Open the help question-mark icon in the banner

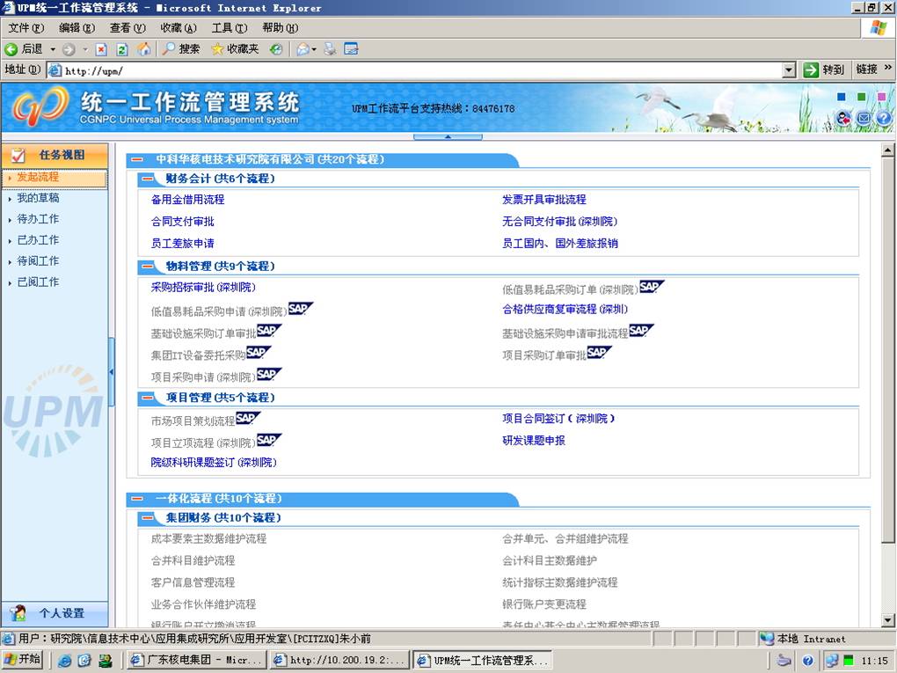(884, 117)
